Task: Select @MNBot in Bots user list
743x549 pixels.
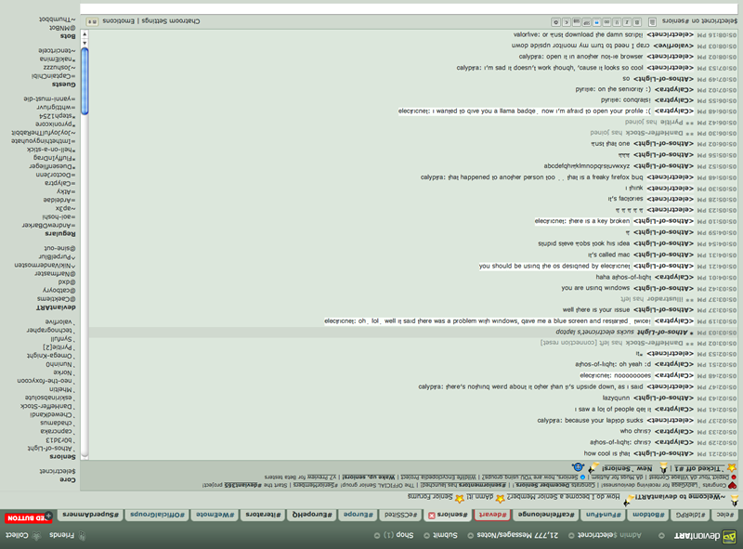Action: [x=62, y=28]
